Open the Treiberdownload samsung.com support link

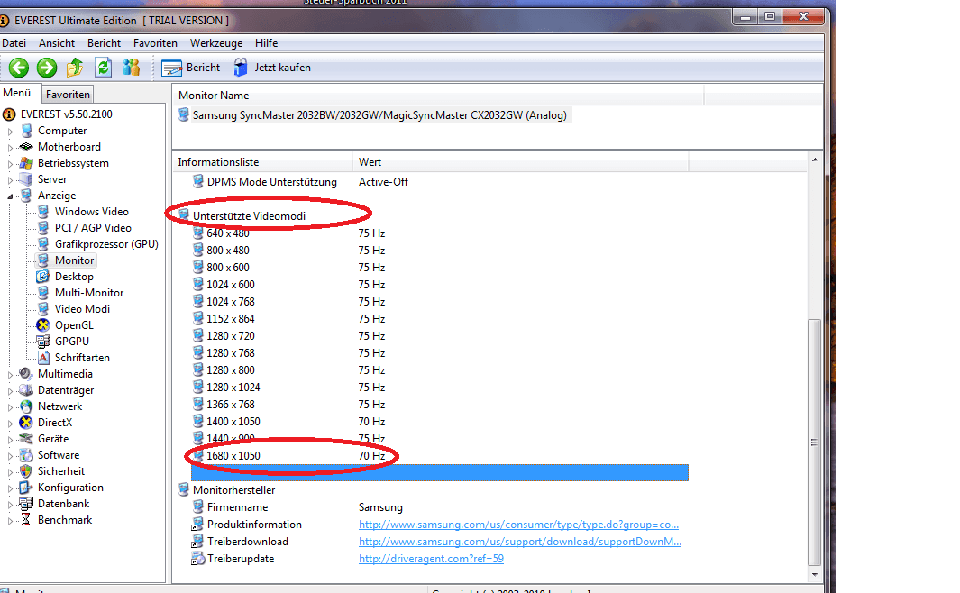point(520,542)
